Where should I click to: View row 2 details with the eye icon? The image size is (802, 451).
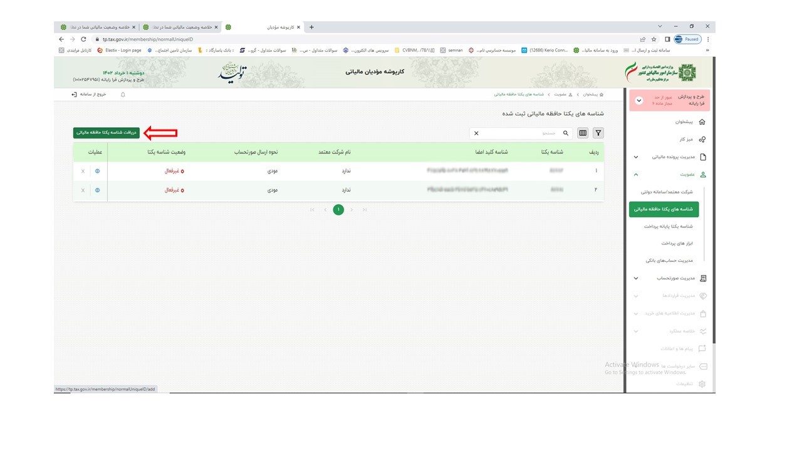97,190
